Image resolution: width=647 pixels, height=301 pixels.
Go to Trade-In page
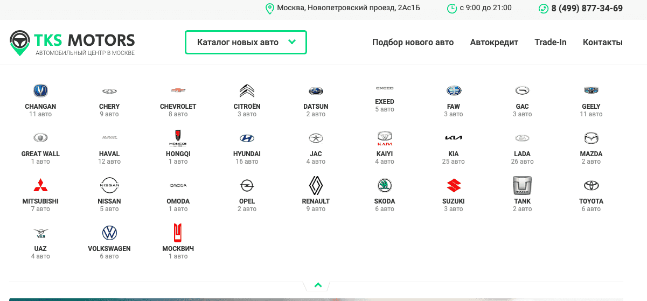550,43
